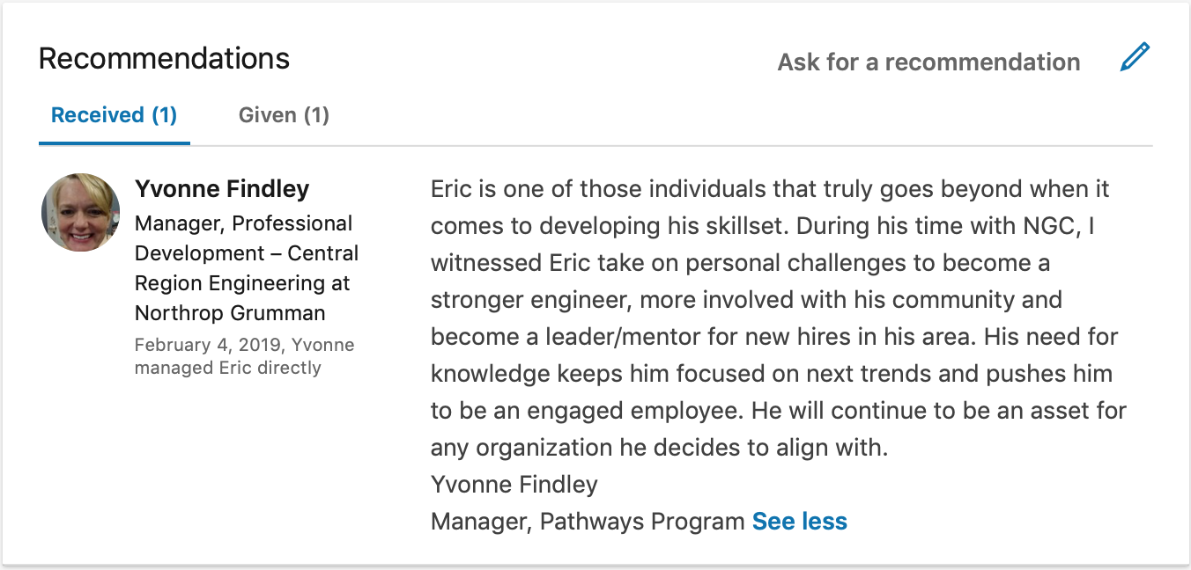Click the pencil edit icon for Recommendations
1191x570 pixels.
(x=1135, y=57)
